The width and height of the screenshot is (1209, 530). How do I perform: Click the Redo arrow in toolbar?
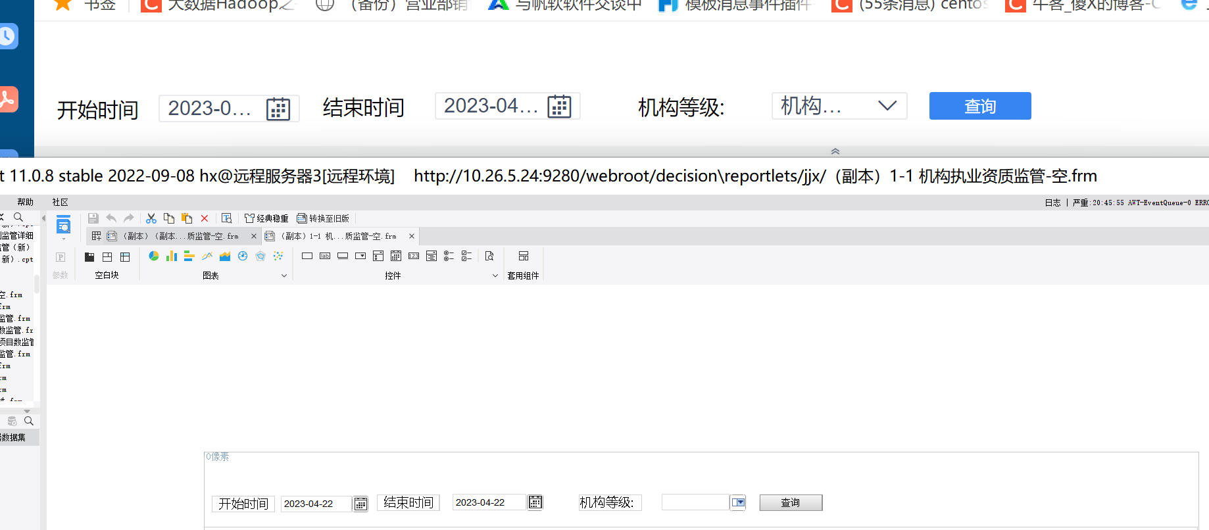129,218
